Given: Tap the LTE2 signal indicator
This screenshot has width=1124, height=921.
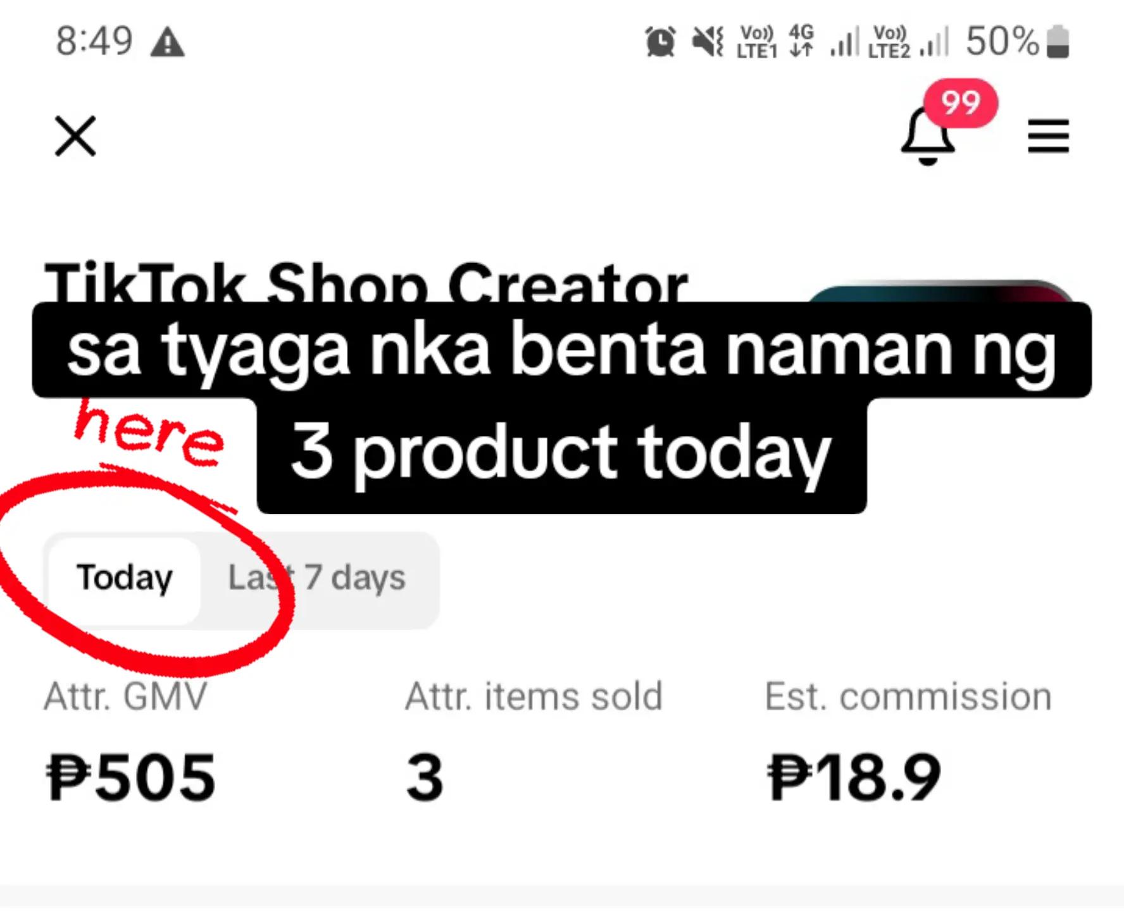Looking at the screenshot, I should (x=889, y=42).
